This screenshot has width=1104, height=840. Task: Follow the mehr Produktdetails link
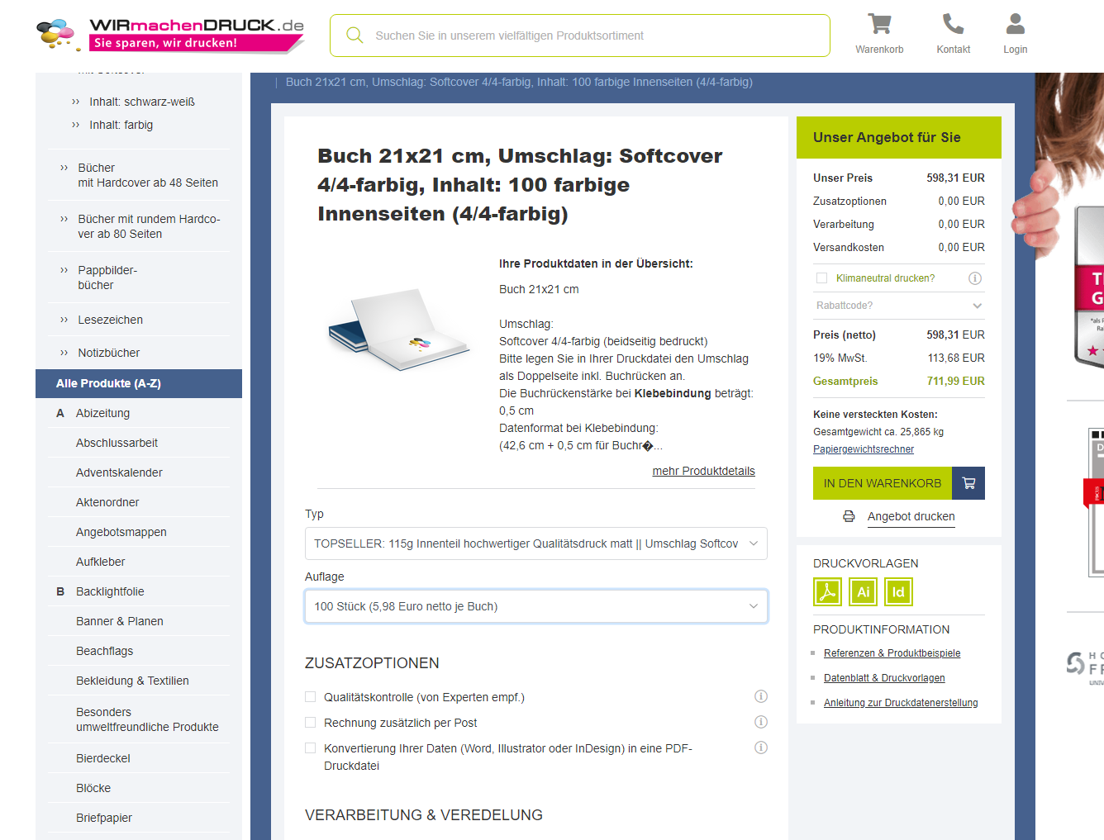click(703, 471)
